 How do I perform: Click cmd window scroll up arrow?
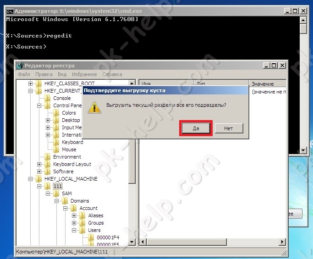303,20
